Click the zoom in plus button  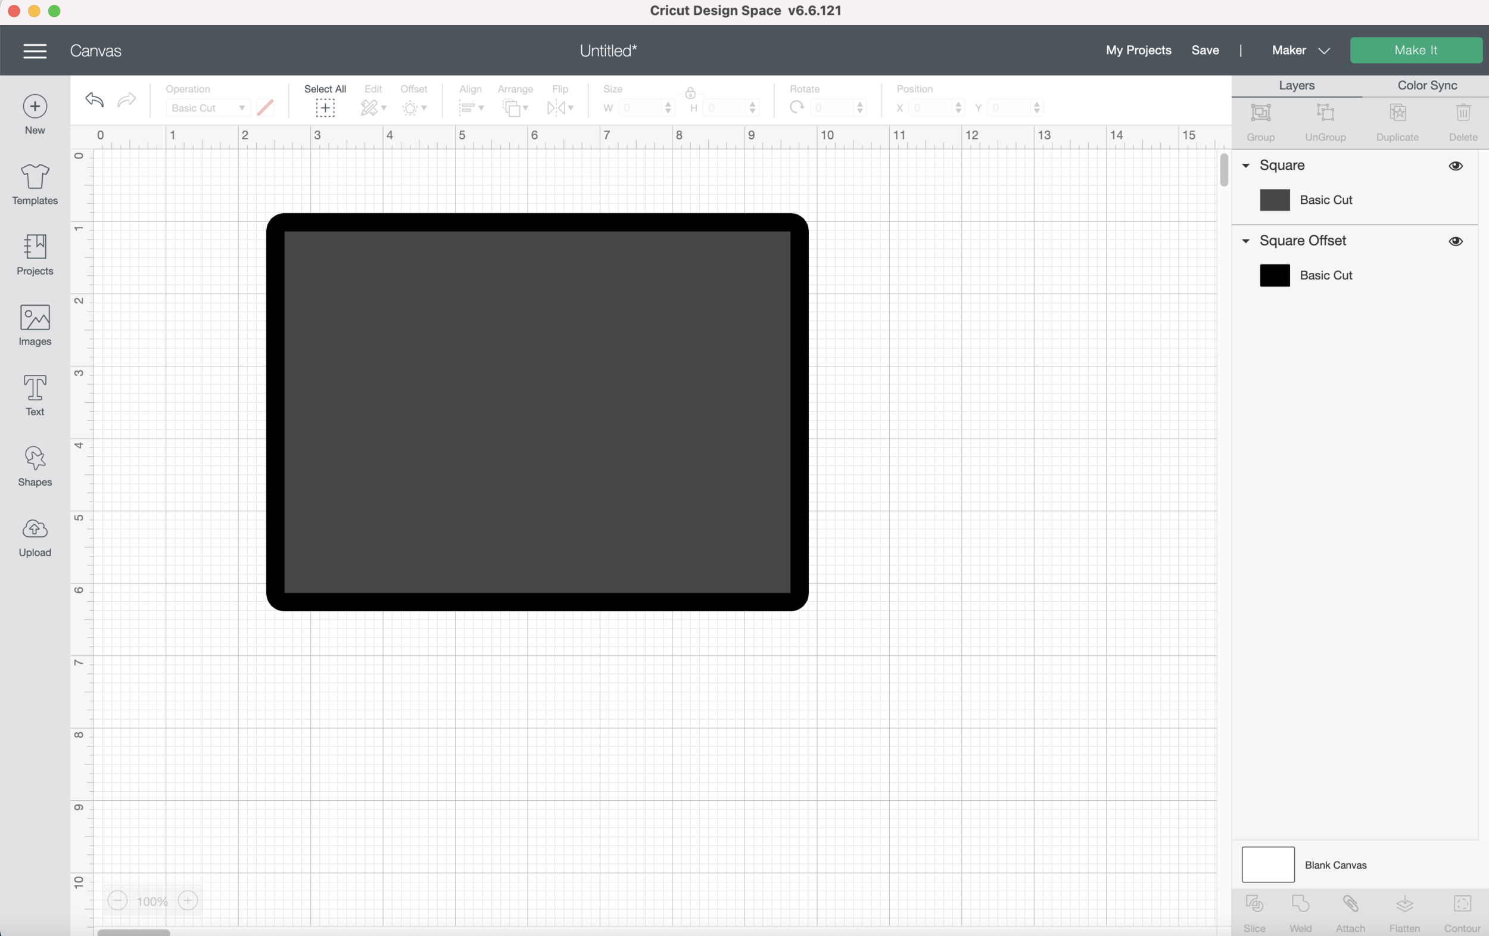pos(188,900)
